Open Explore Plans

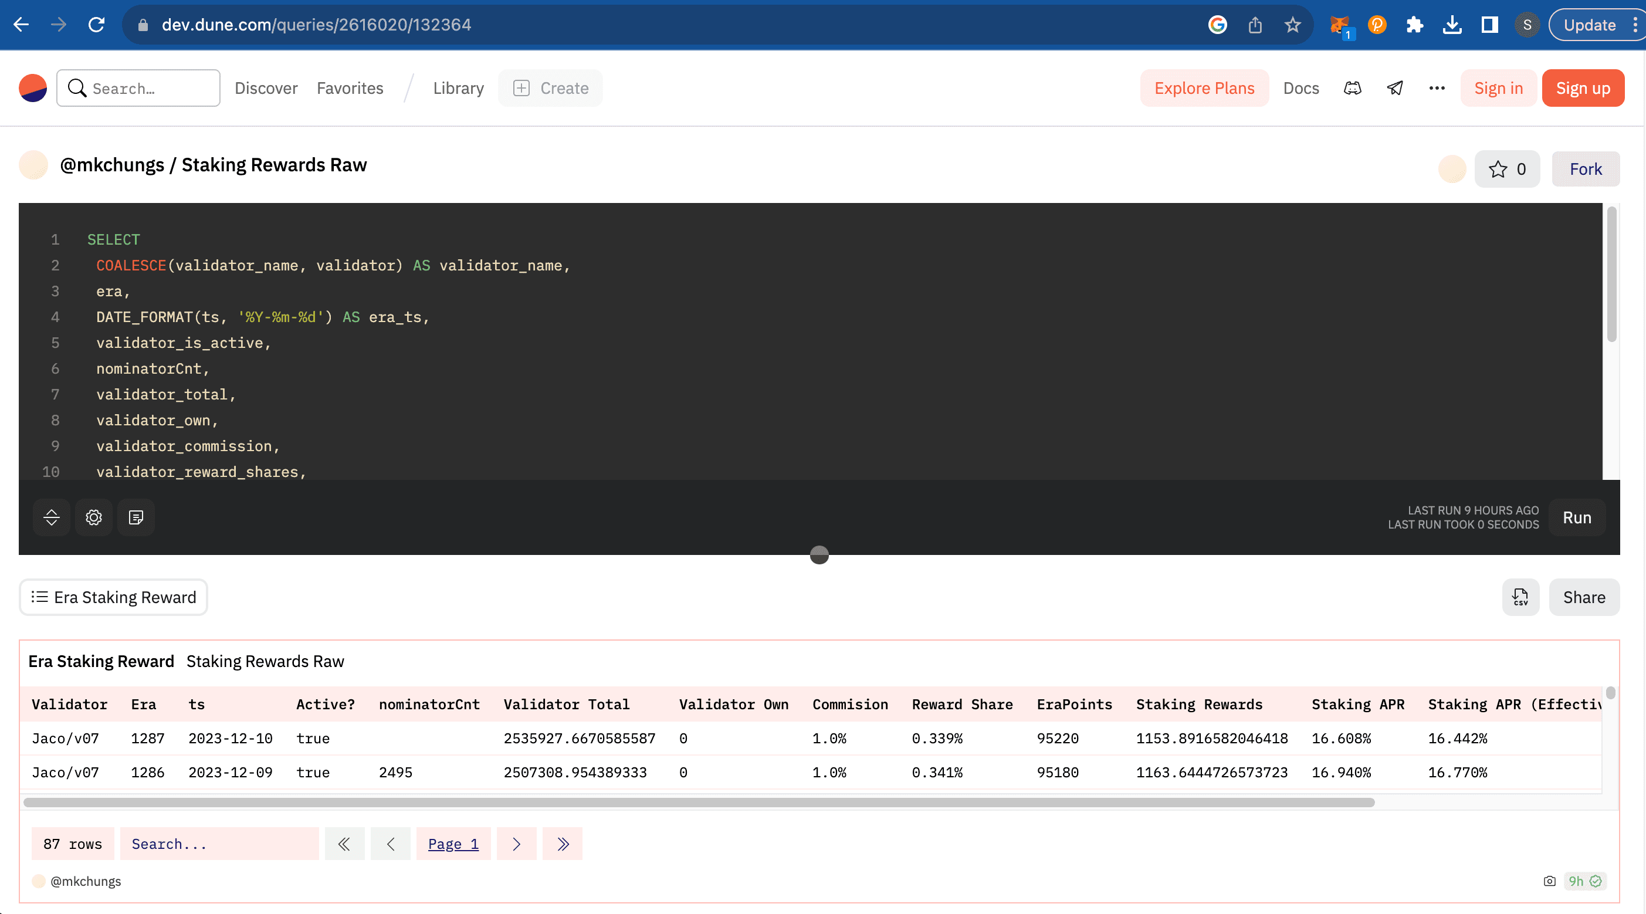(1204, 88)
